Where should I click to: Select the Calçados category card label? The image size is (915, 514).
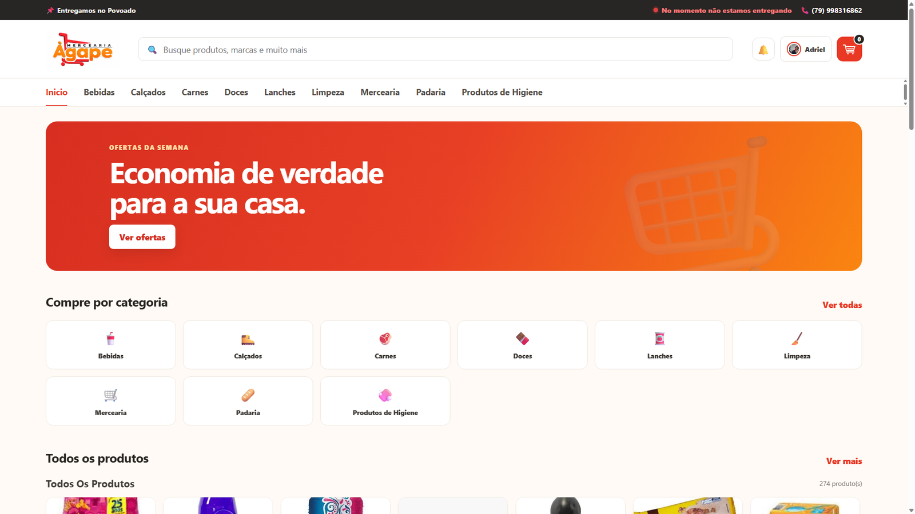tap(248, 356)
